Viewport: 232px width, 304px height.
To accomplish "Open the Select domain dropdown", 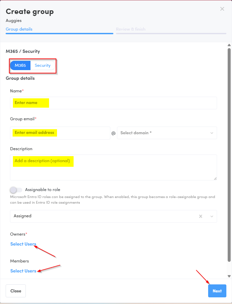I will point(167,133).
